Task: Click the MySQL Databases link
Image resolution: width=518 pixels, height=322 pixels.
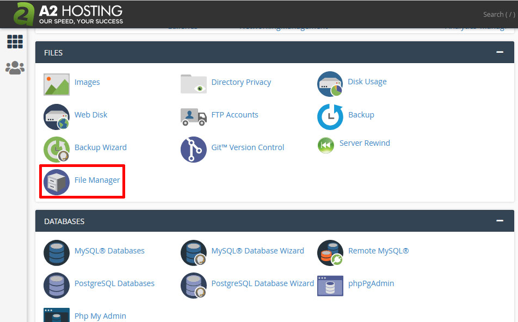Action: 109,251
